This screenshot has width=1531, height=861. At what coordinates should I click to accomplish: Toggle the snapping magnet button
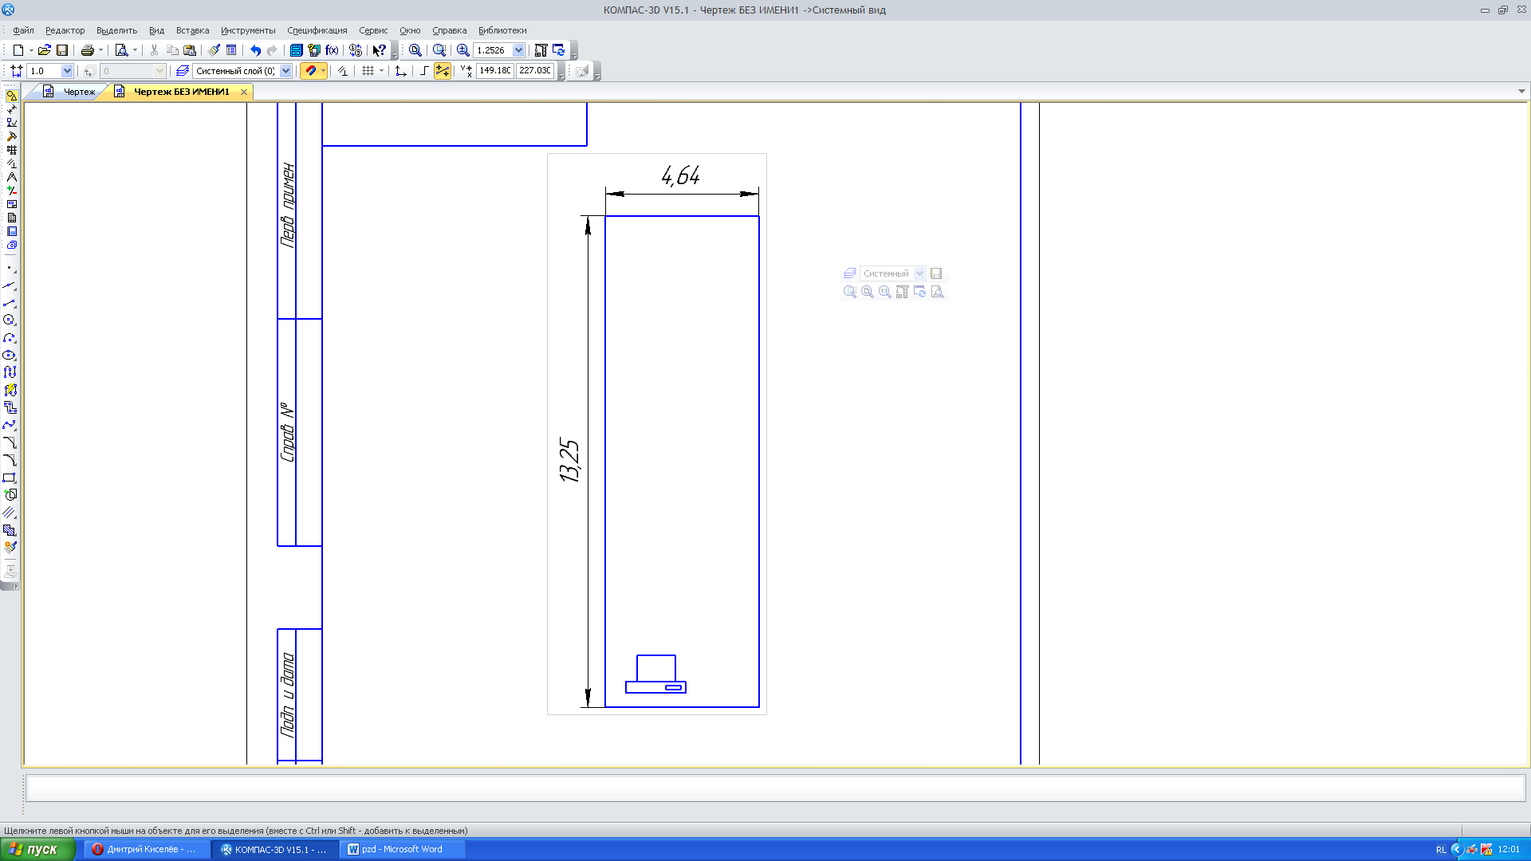311,71
